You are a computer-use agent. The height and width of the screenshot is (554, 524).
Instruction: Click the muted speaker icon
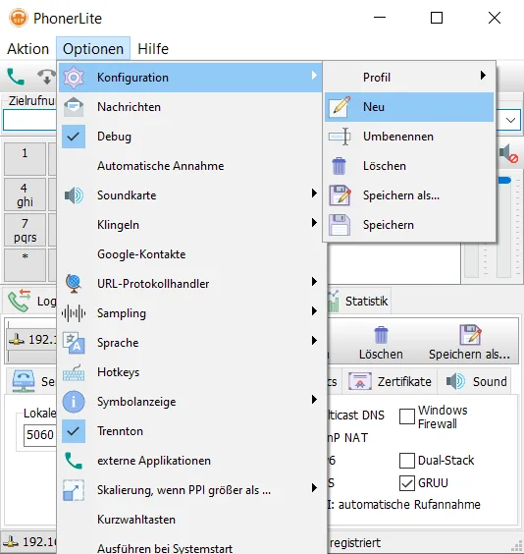pos(508,153)
